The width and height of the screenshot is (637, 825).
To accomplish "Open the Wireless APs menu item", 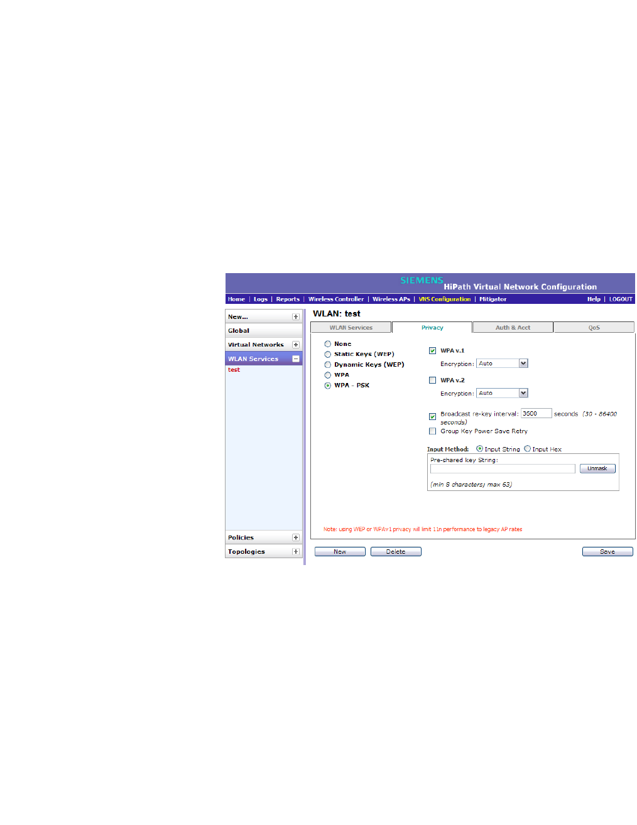I will 391,299.
